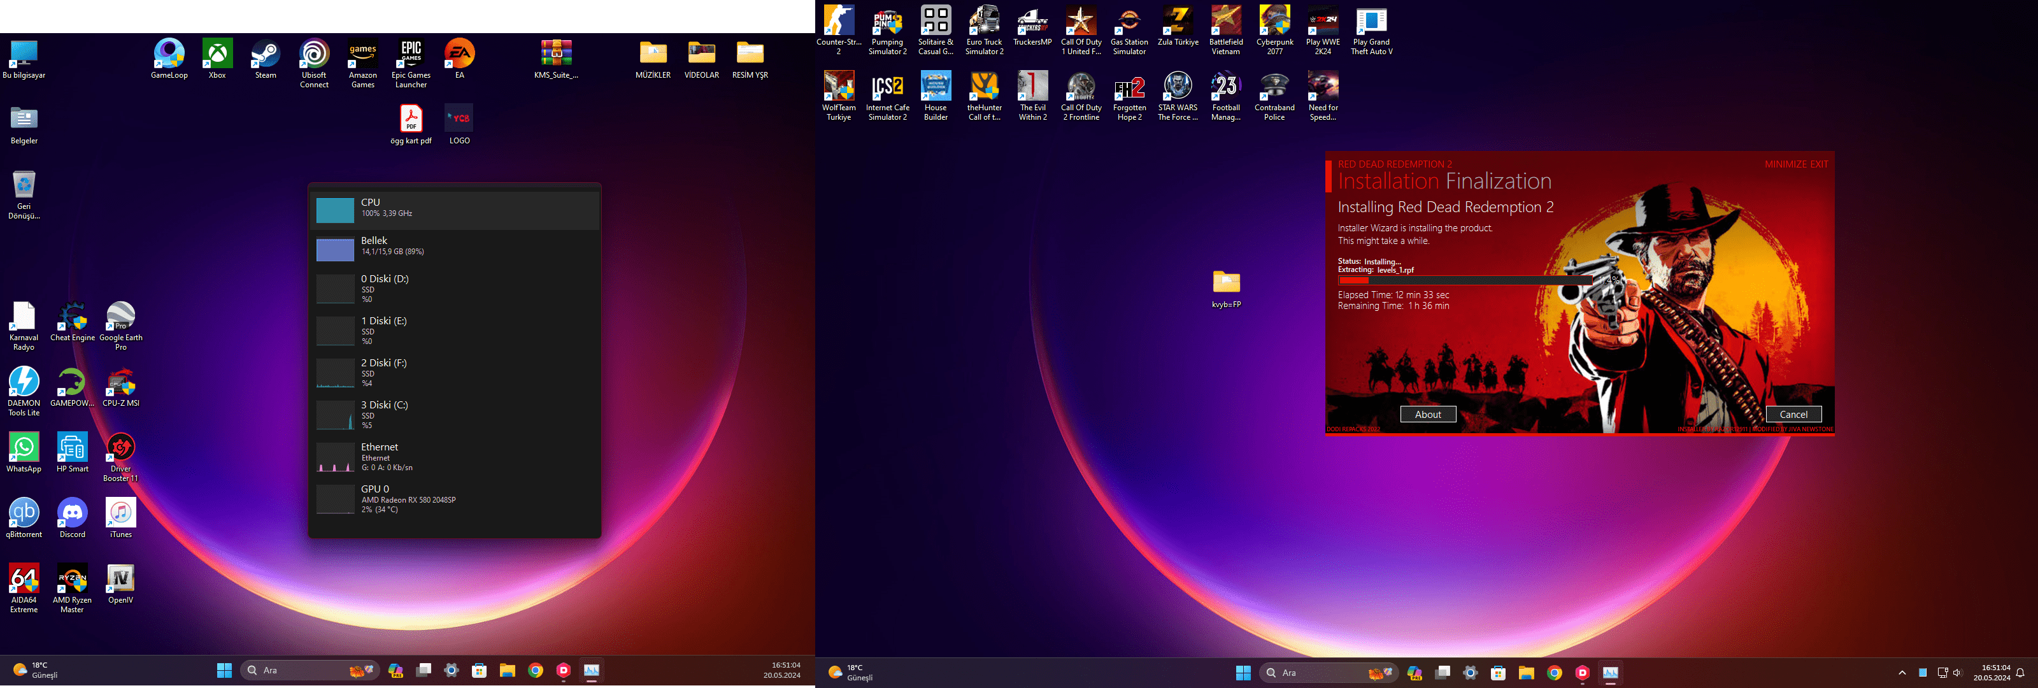Viewport: 2038px width, 688px height.
Task: Select the DAEMON Tools Lite icon
Action: (x=24, y=392)
